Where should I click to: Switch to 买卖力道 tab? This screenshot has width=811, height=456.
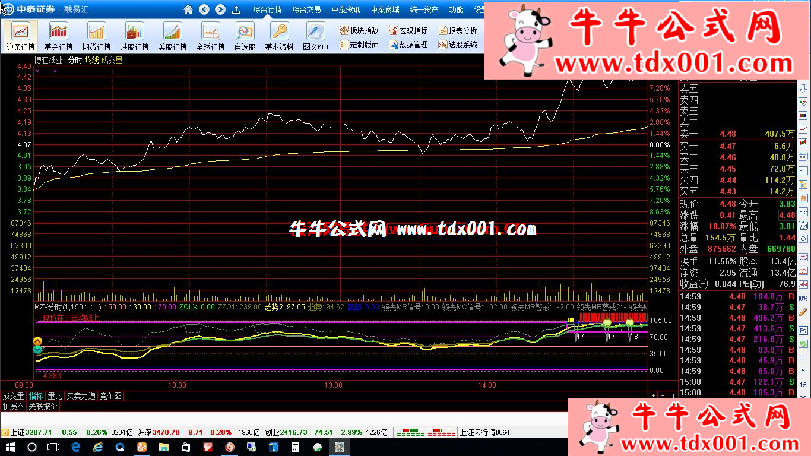[81, 396]
